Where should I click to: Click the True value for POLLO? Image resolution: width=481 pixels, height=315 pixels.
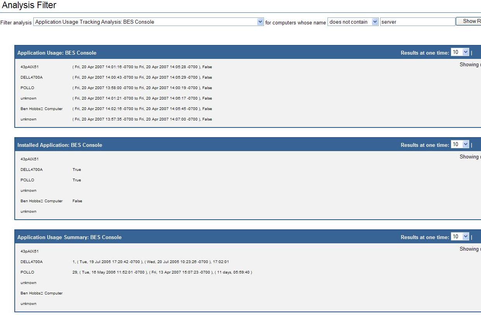click(77, 180)
